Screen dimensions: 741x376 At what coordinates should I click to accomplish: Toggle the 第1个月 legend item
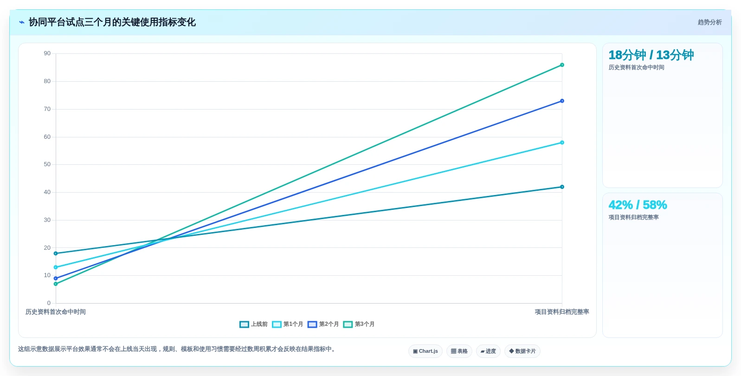pos(287,324)
